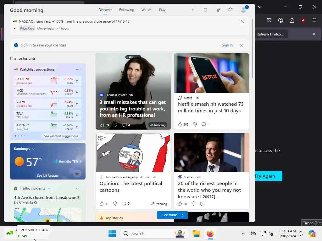Open uBlock Origin extension icon
This screenshot has height=241, width=322.
(x=303, y=20)
